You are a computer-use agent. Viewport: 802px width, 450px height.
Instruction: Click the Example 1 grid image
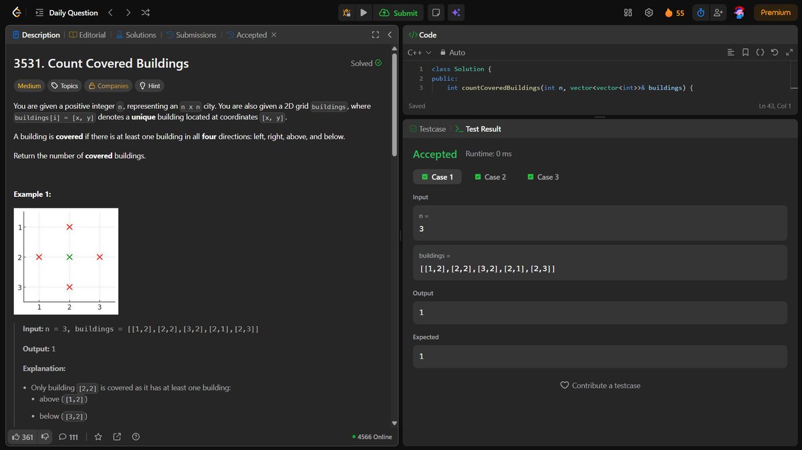pos(66,261)
